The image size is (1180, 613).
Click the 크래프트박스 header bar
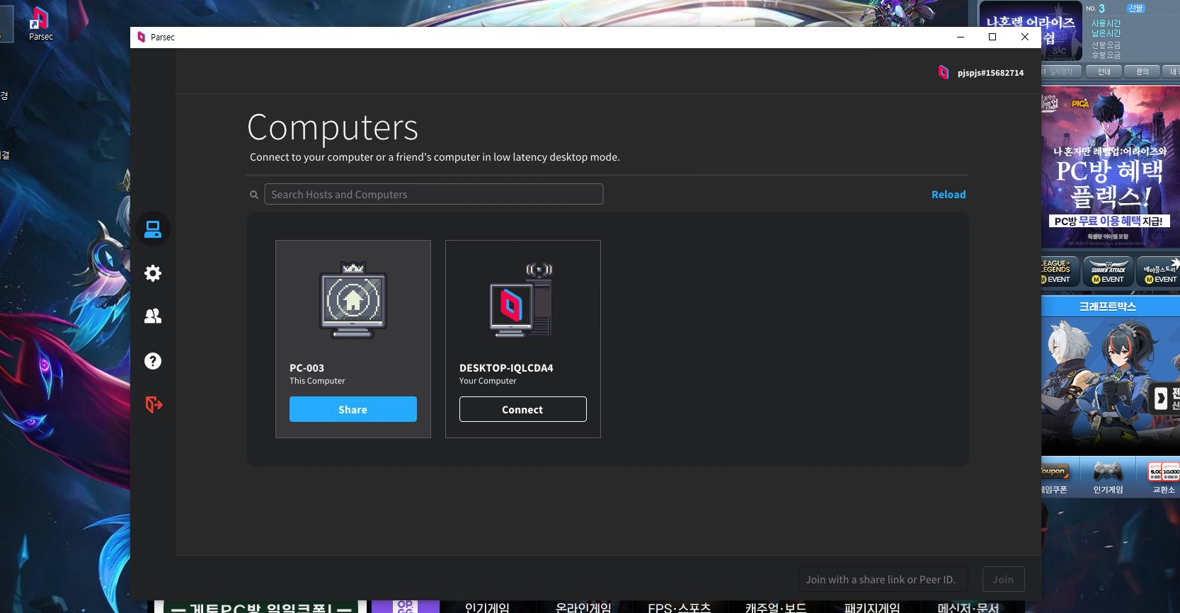click(x=1111, y=306)
